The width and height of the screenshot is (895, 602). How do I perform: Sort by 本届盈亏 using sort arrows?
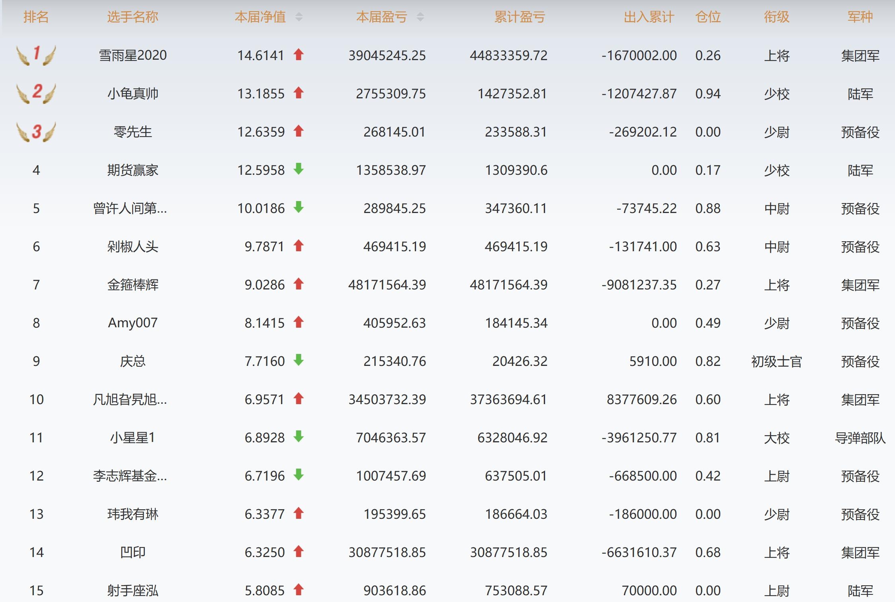[x=420, y=17]
